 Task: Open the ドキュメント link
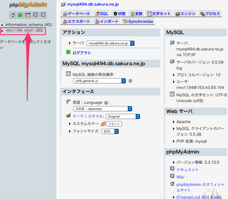[187, 170]
